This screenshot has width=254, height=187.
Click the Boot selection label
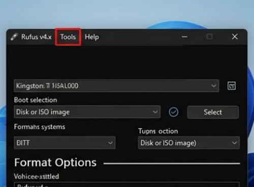(x=36, y=100)
